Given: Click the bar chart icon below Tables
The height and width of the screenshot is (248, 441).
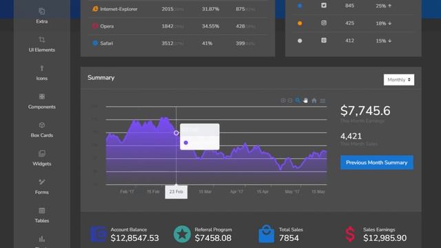Looking at the screenshot, I should [41, 239].
